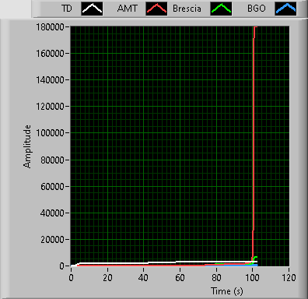Click the TD white plot legend icon
Viewport: 308px width, 299px height.
tap(92, 9)
